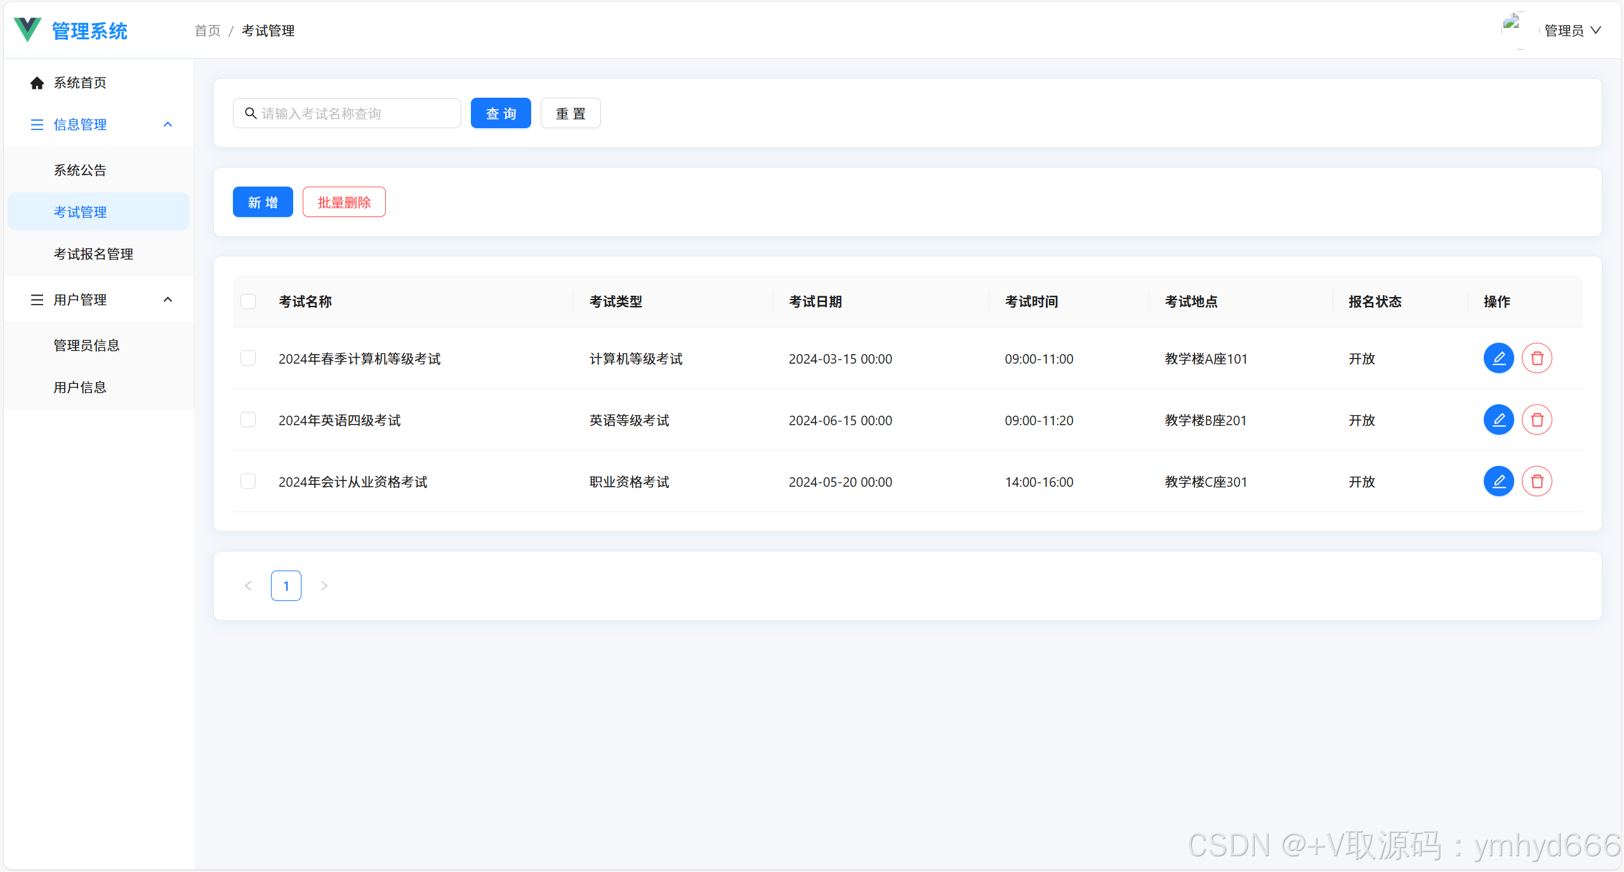Click the 批量删除 button

click(343, 202)
